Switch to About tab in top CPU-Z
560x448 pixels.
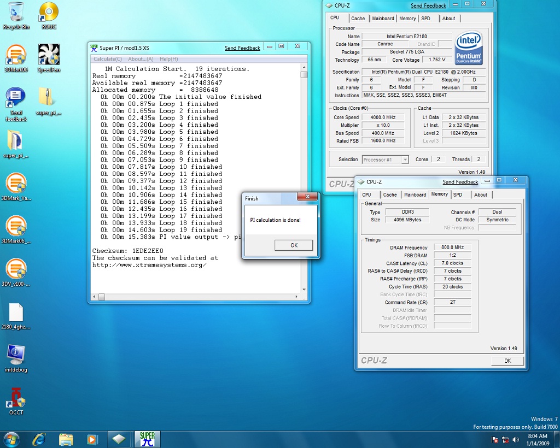[x=448, y=19]
